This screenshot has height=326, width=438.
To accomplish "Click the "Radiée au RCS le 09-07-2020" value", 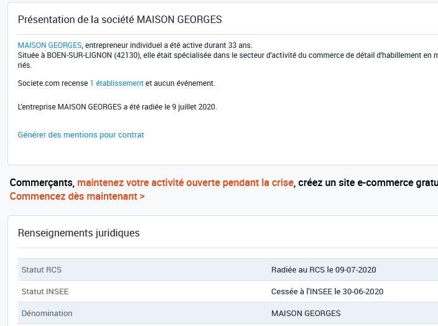I will pos(324,270).
